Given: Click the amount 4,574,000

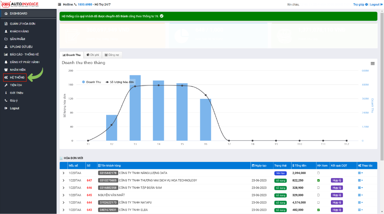Looking at the screenshot, I should click(299, 202).
